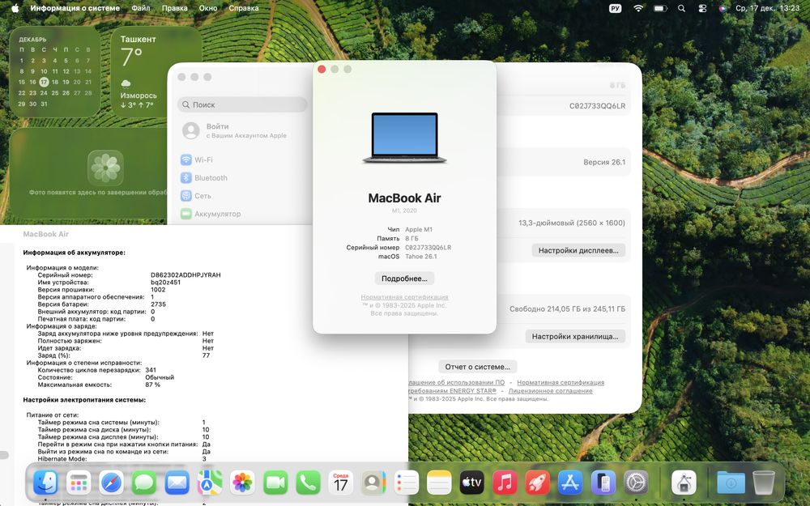Open Messages from the Dock
Image resolution: width=810 pixels, height=506 pixels.
coord(144,483)
